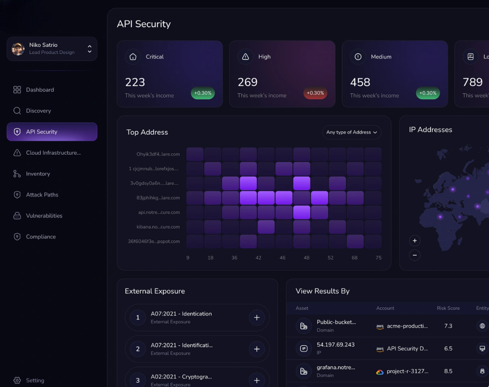The width and height of the screenshot is (489, 387).
Task: Click the AWS logo beside API Security D
Action: coord(380,349)
